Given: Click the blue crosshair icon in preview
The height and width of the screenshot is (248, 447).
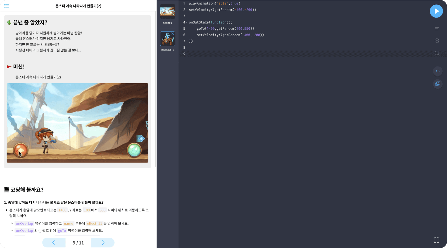Looking at the screenshot, I should coord(141,139).
